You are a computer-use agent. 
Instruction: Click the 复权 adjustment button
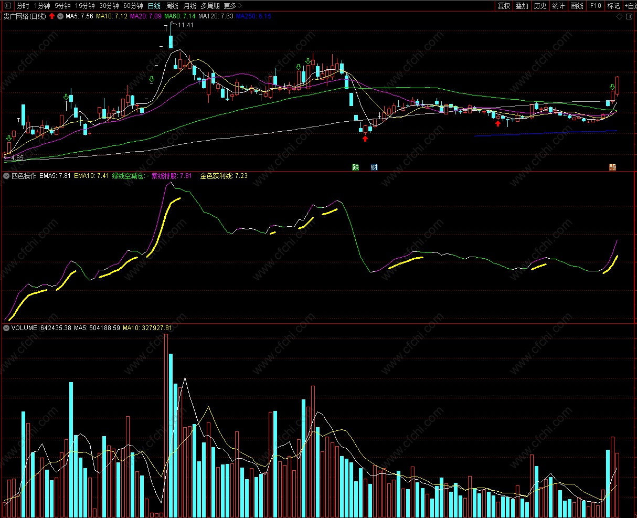click(504, 6)
